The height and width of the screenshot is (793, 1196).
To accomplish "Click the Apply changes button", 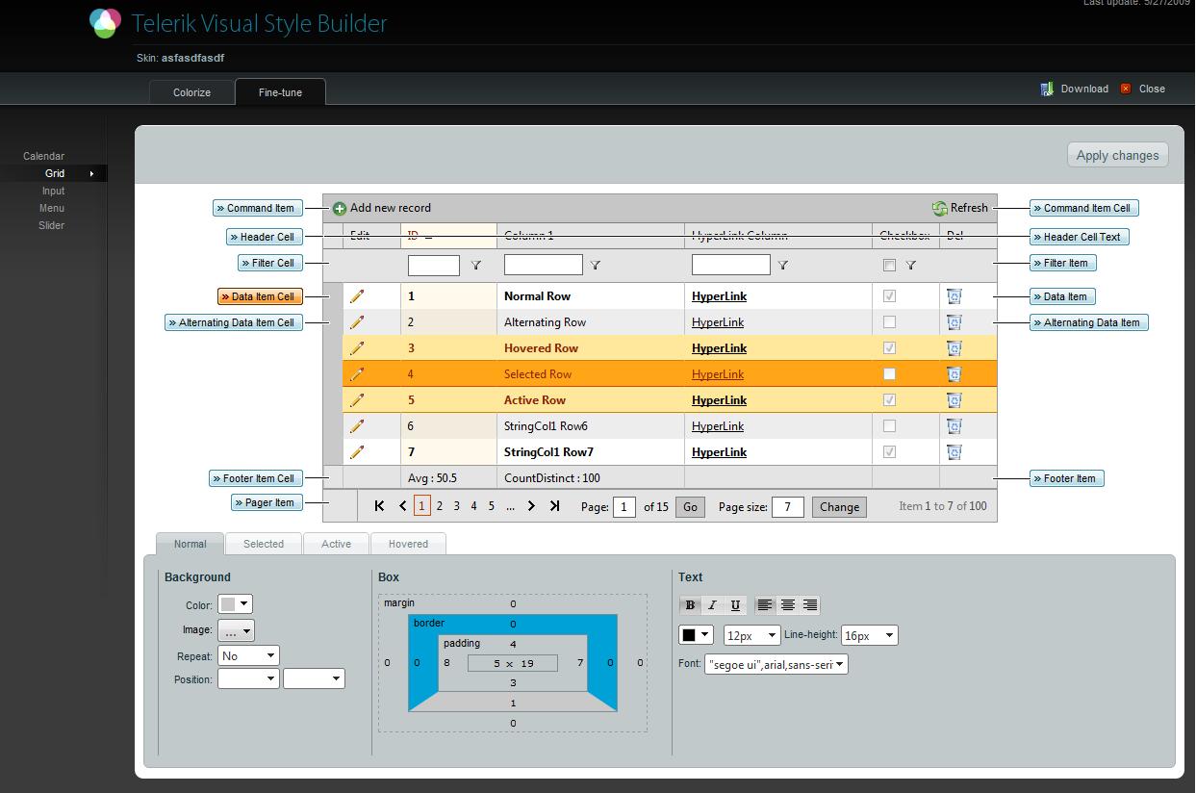I will (1117, 155).
